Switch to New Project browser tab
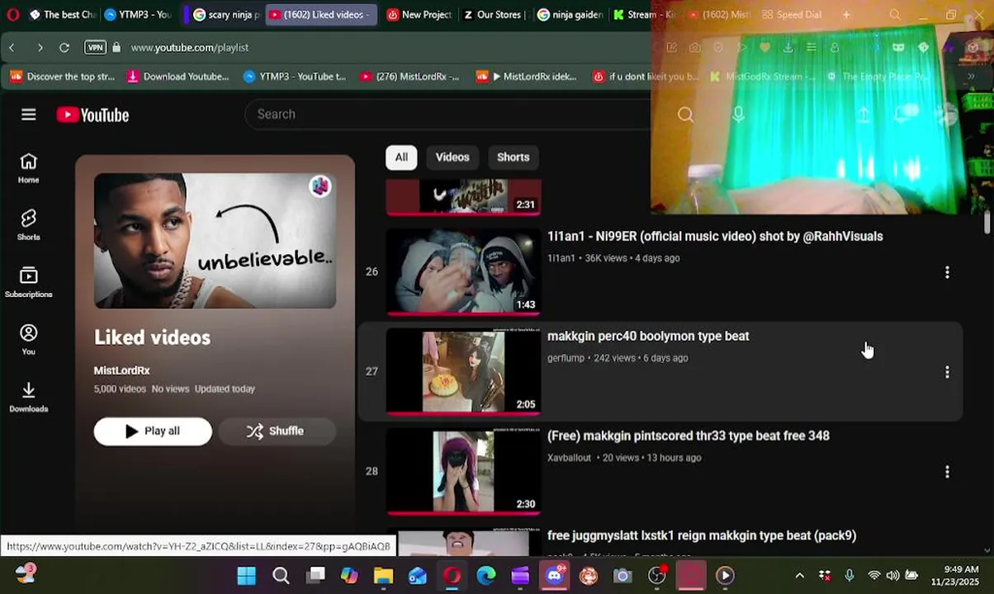 click(x=419, y=15)
